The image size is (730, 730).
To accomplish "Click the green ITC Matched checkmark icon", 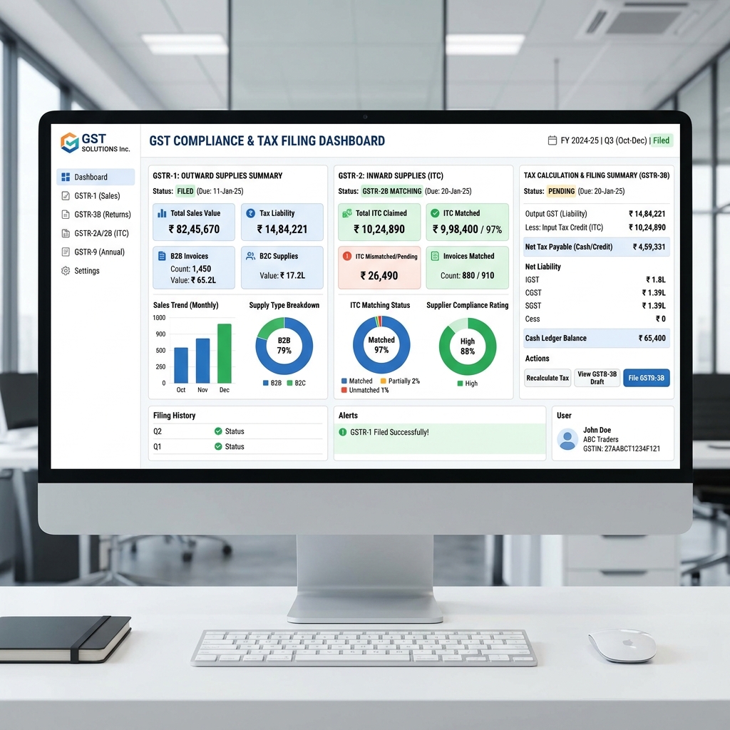I will 435,213.
